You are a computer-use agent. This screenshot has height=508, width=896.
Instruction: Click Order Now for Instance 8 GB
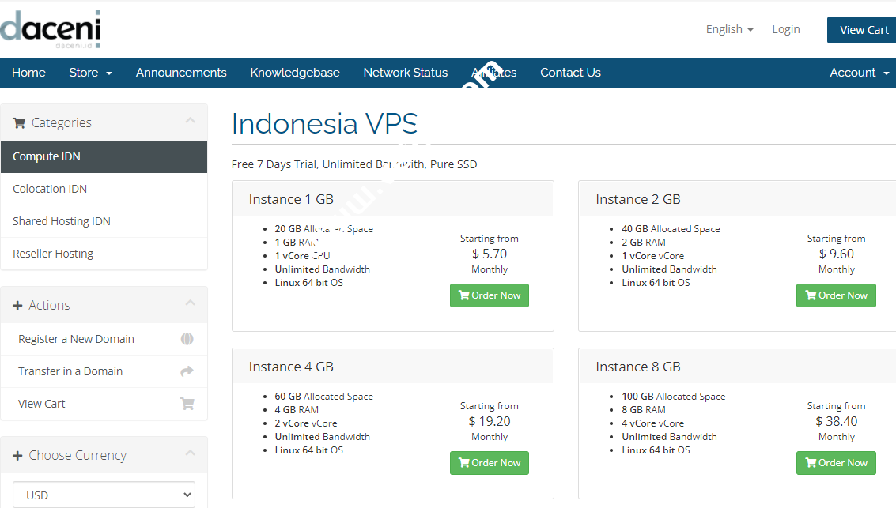(836, 462)
